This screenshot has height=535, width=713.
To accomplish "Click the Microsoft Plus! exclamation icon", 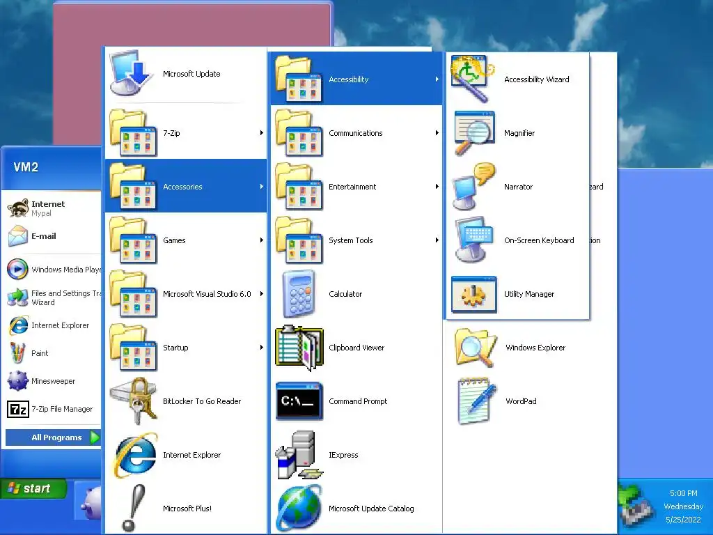I will (134, 509).
